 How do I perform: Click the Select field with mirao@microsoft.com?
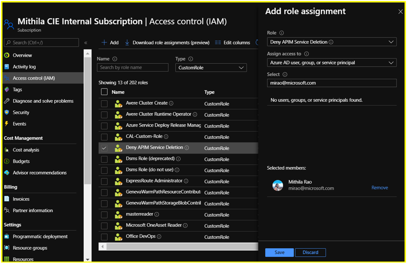pyautogui.click(x=331, y=83)
